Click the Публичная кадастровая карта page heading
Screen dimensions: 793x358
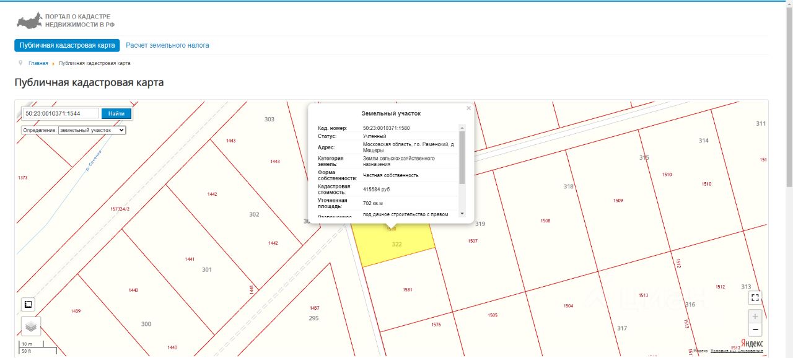pos(89,82)
